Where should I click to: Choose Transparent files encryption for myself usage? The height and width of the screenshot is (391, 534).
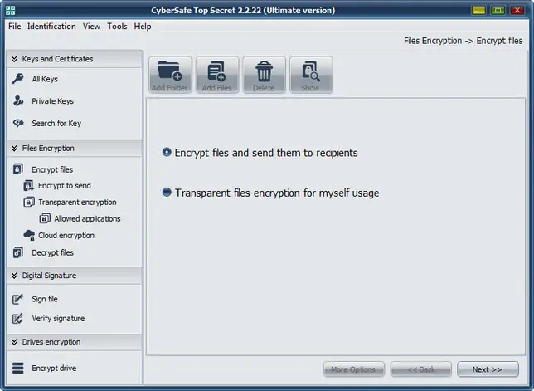[x=167, y=193]
